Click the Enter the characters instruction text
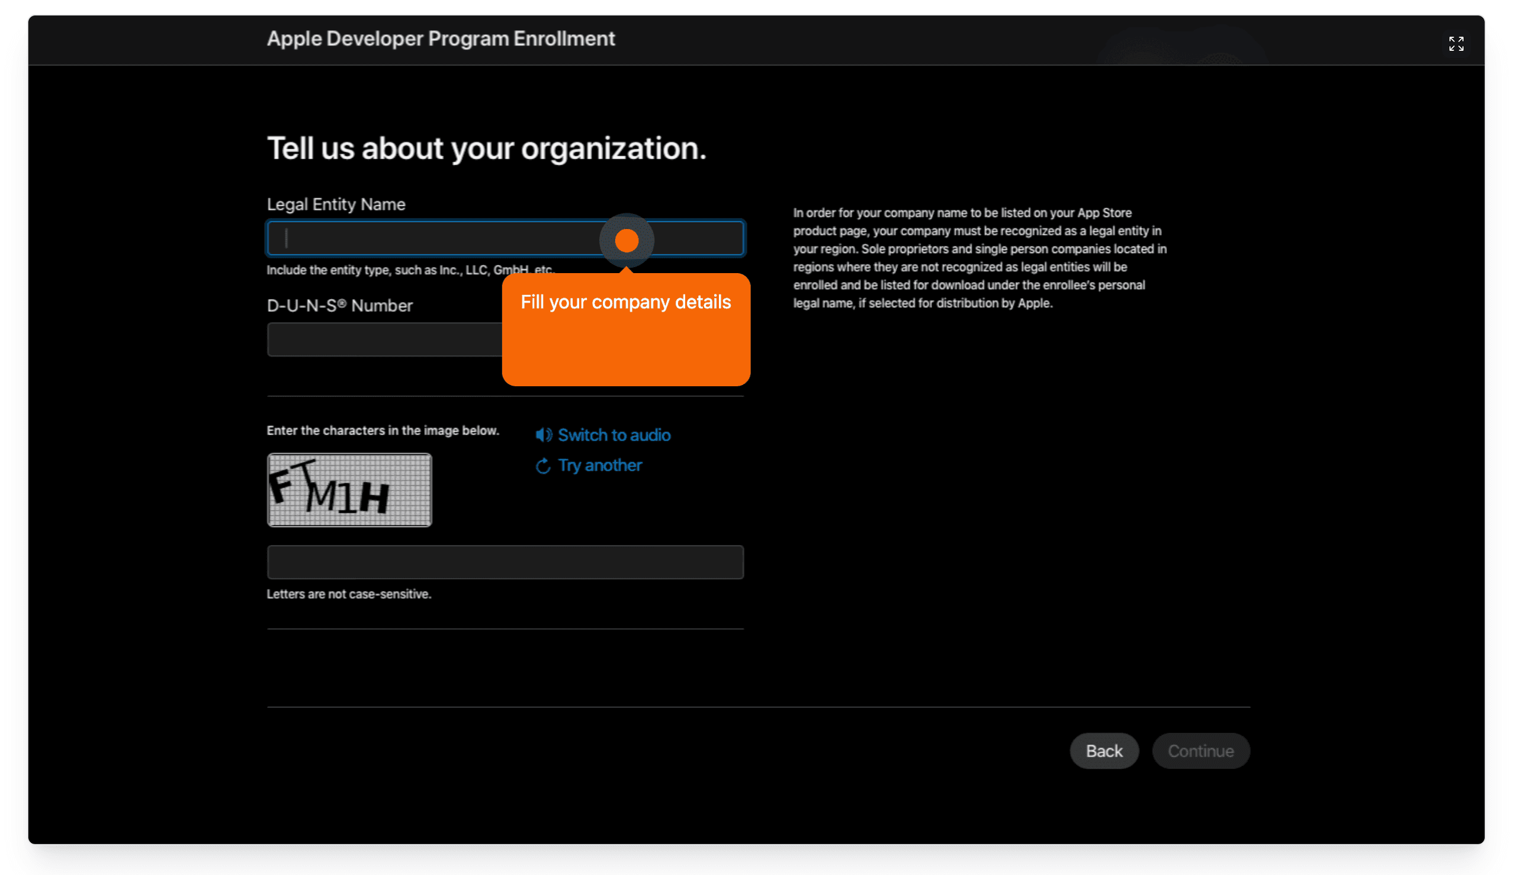Image resolution: width=1516 pixels, height=875 pixels. point(383,431)
